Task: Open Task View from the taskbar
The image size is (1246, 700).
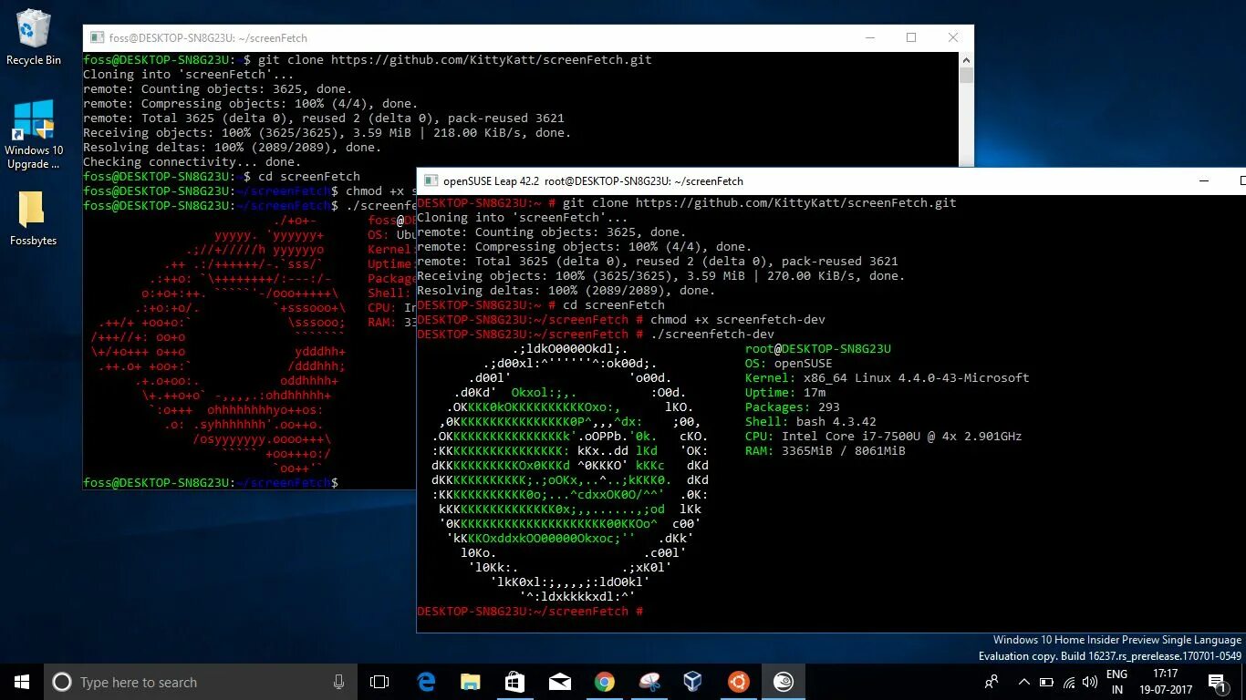Action: [379, 682]
